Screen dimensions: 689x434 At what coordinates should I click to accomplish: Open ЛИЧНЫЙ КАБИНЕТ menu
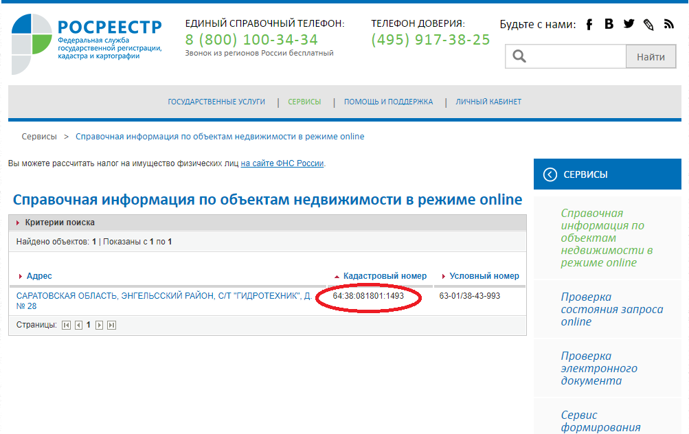coord(488,102)
